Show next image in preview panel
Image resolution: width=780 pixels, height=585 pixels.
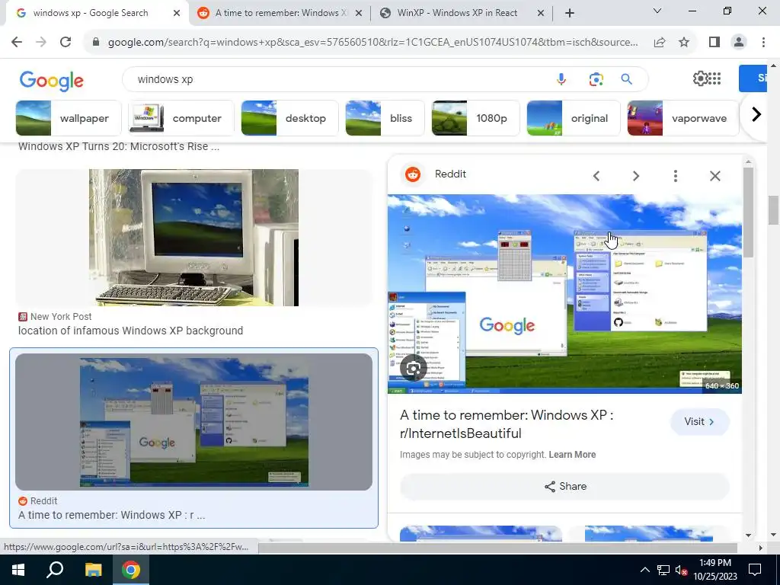coord(636,176)
